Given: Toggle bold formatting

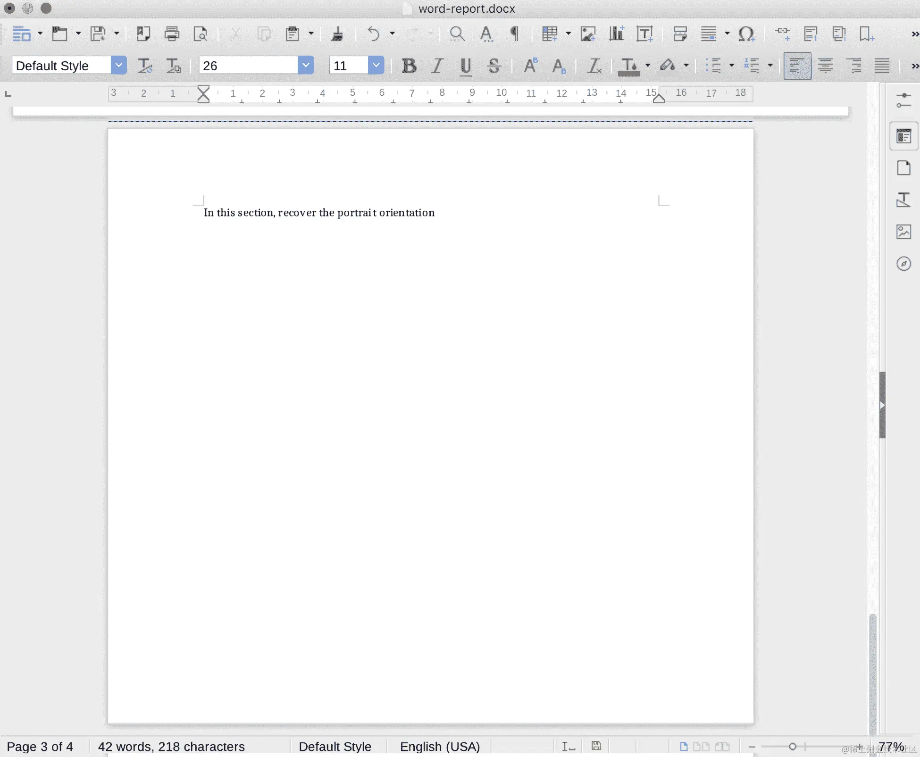Looking at the screenshot, I should tap(409, 66).
